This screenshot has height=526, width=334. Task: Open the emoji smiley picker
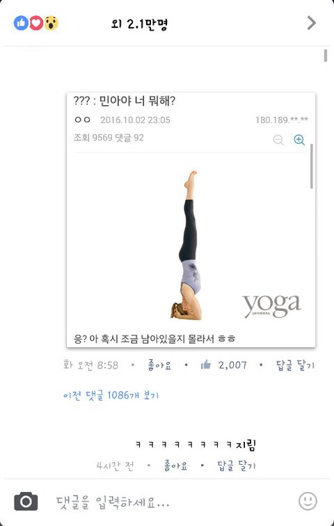(x=308, y=501)
